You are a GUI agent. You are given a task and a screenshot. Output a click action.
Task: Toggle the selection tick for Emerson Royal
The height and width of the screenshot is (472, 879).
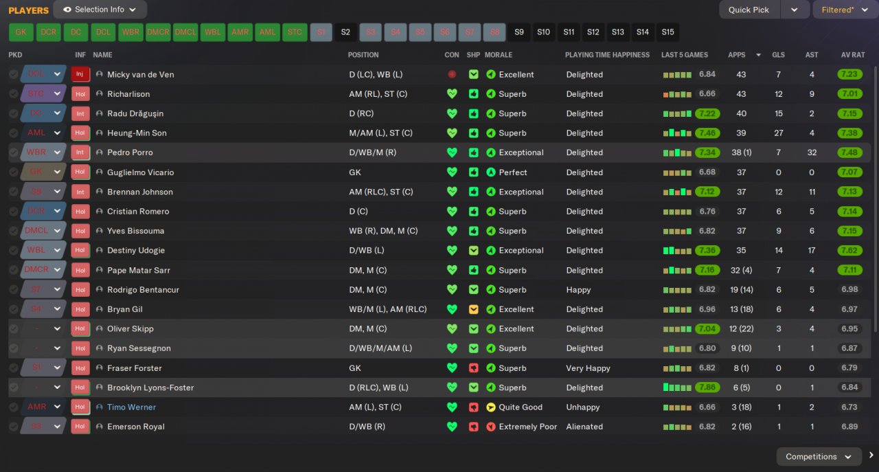tap(14, 427)
